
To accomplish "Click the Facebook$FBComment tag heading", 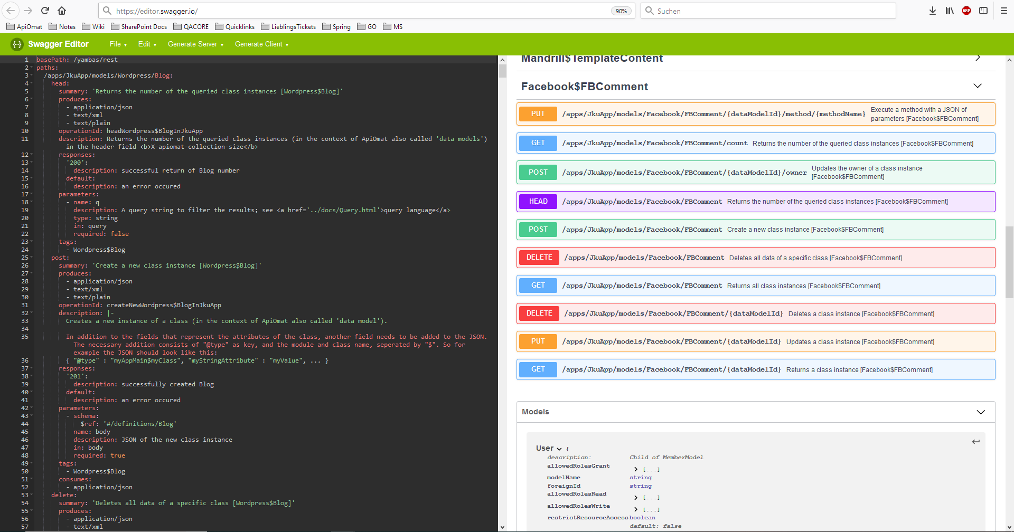I will click(585, 87).
